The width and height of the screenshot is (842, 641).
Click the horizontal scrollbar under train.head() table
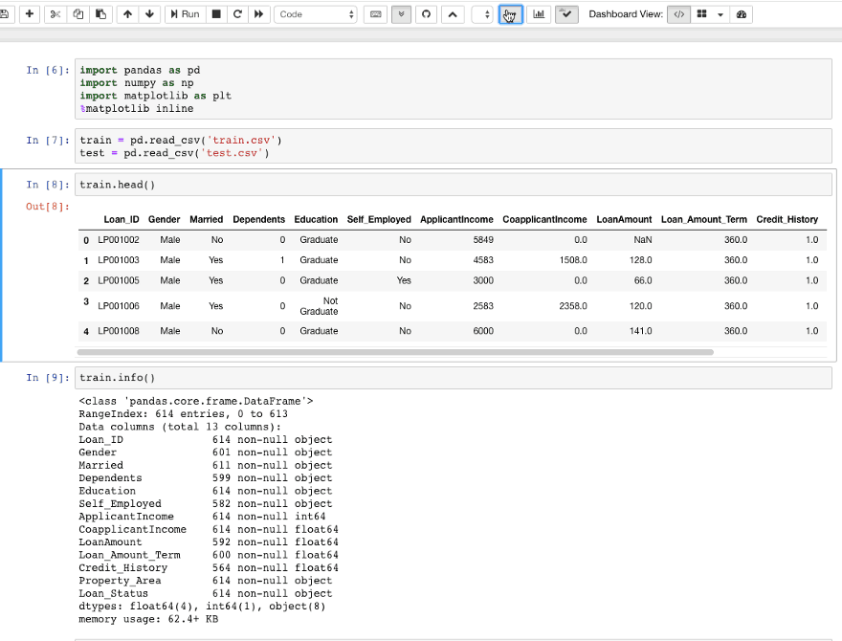[x=395, y=352]
